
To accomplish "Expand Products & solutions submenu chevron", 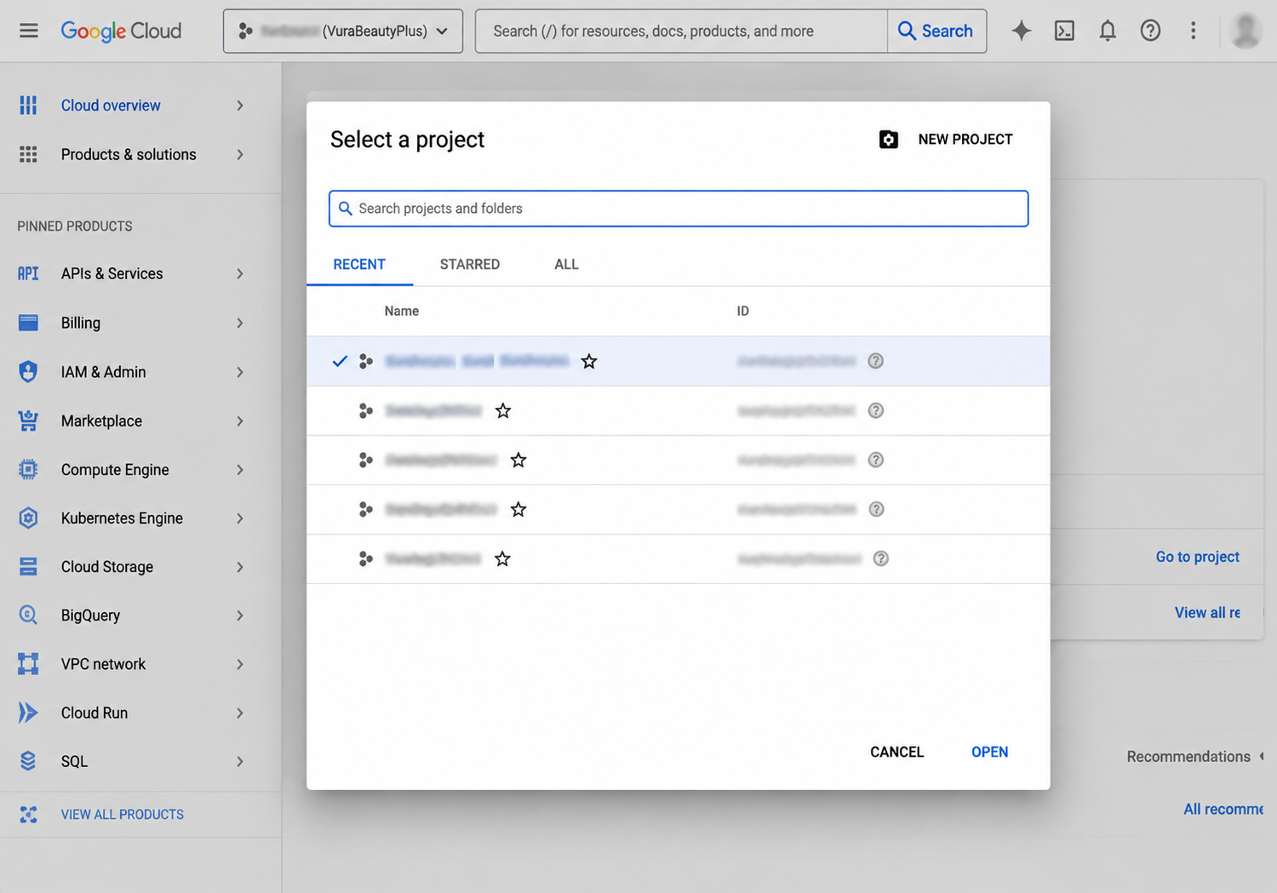I will pos(240,154).
